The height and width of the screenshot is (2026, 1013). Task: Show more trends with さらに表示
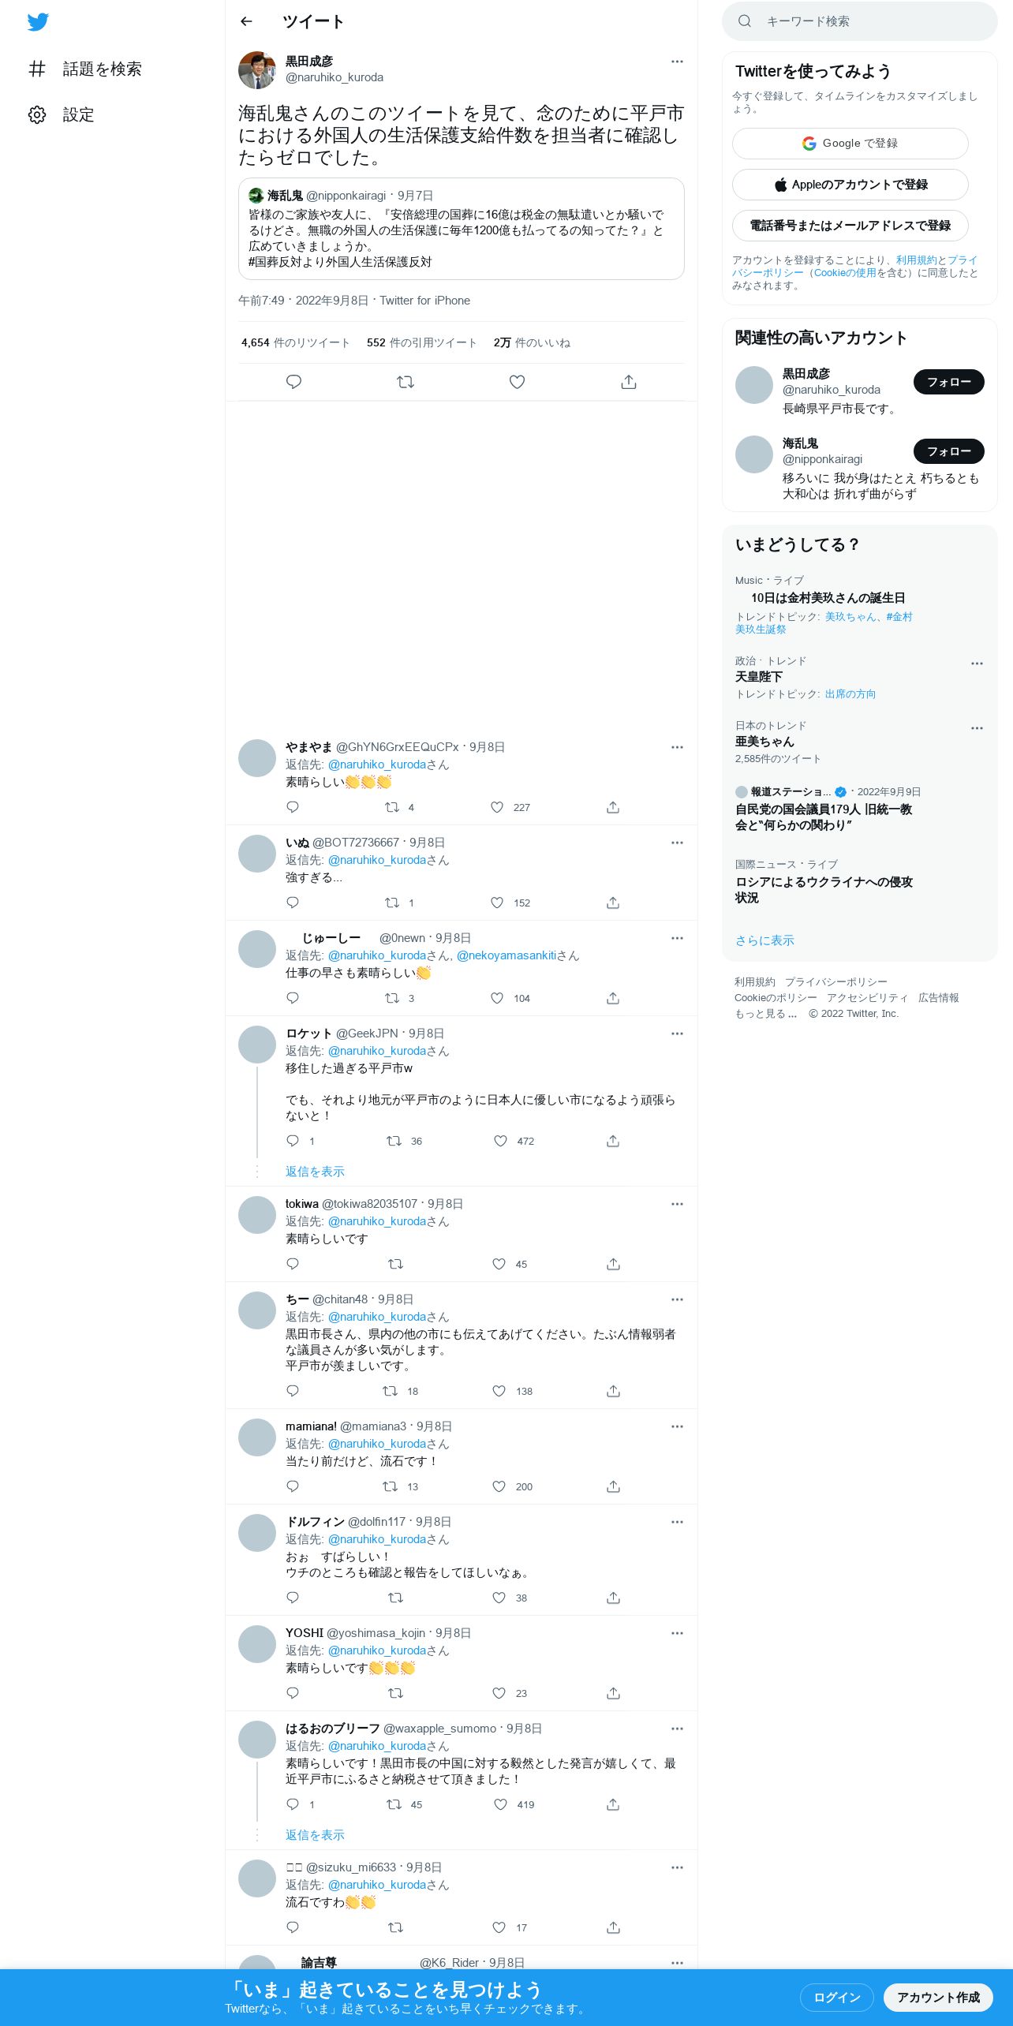click(764, 940)
